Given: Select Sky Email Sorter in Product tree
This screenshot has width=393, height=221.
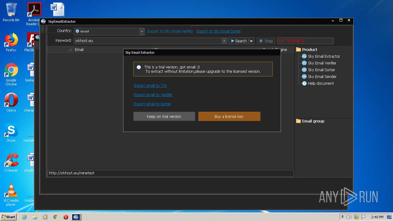Looking at the screenshot, I should (321, 70).
